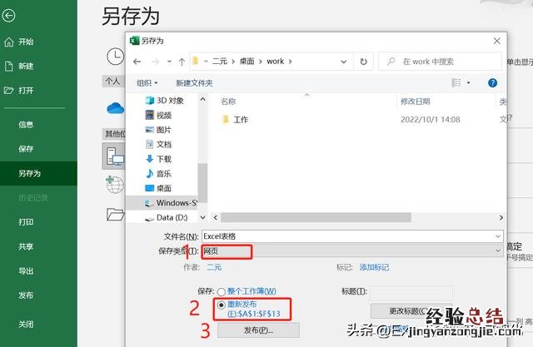Open help with the question mark icon
Screen dimensions: 533x347
492,82
